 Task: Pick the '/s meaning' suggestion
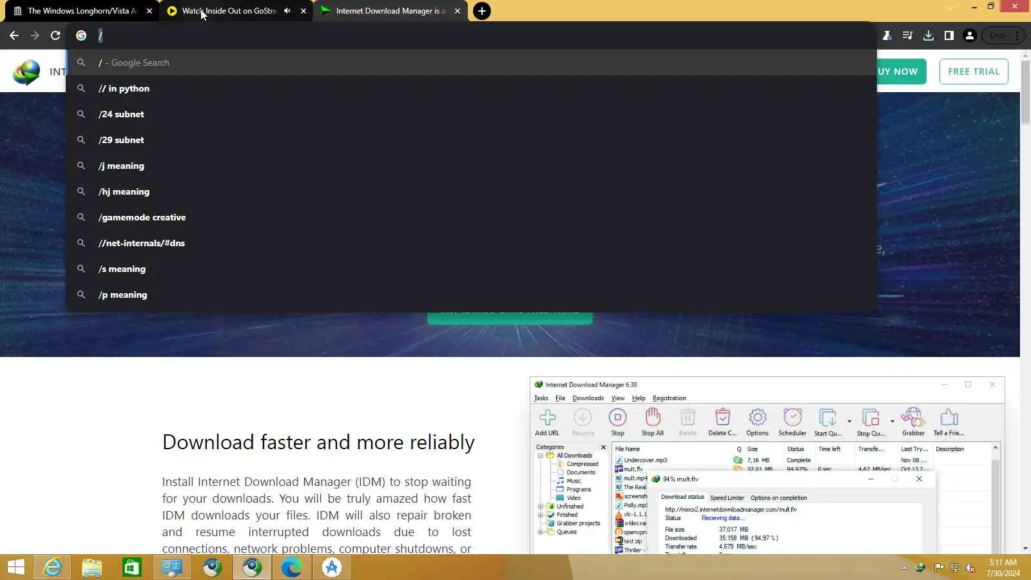[x=471, y=269]
